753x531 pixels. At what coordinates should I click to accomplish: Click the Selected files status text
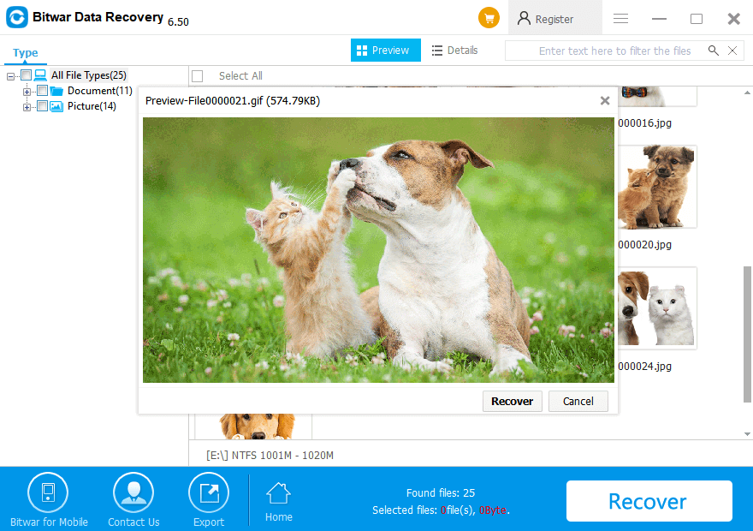(441, 510)
